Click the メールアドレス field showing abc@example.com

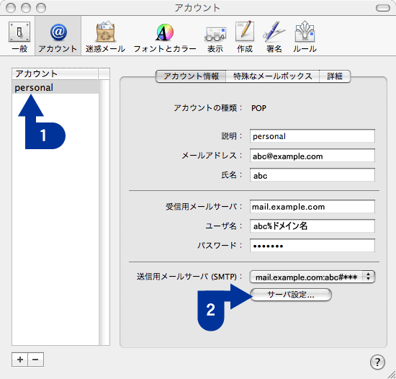312,156
